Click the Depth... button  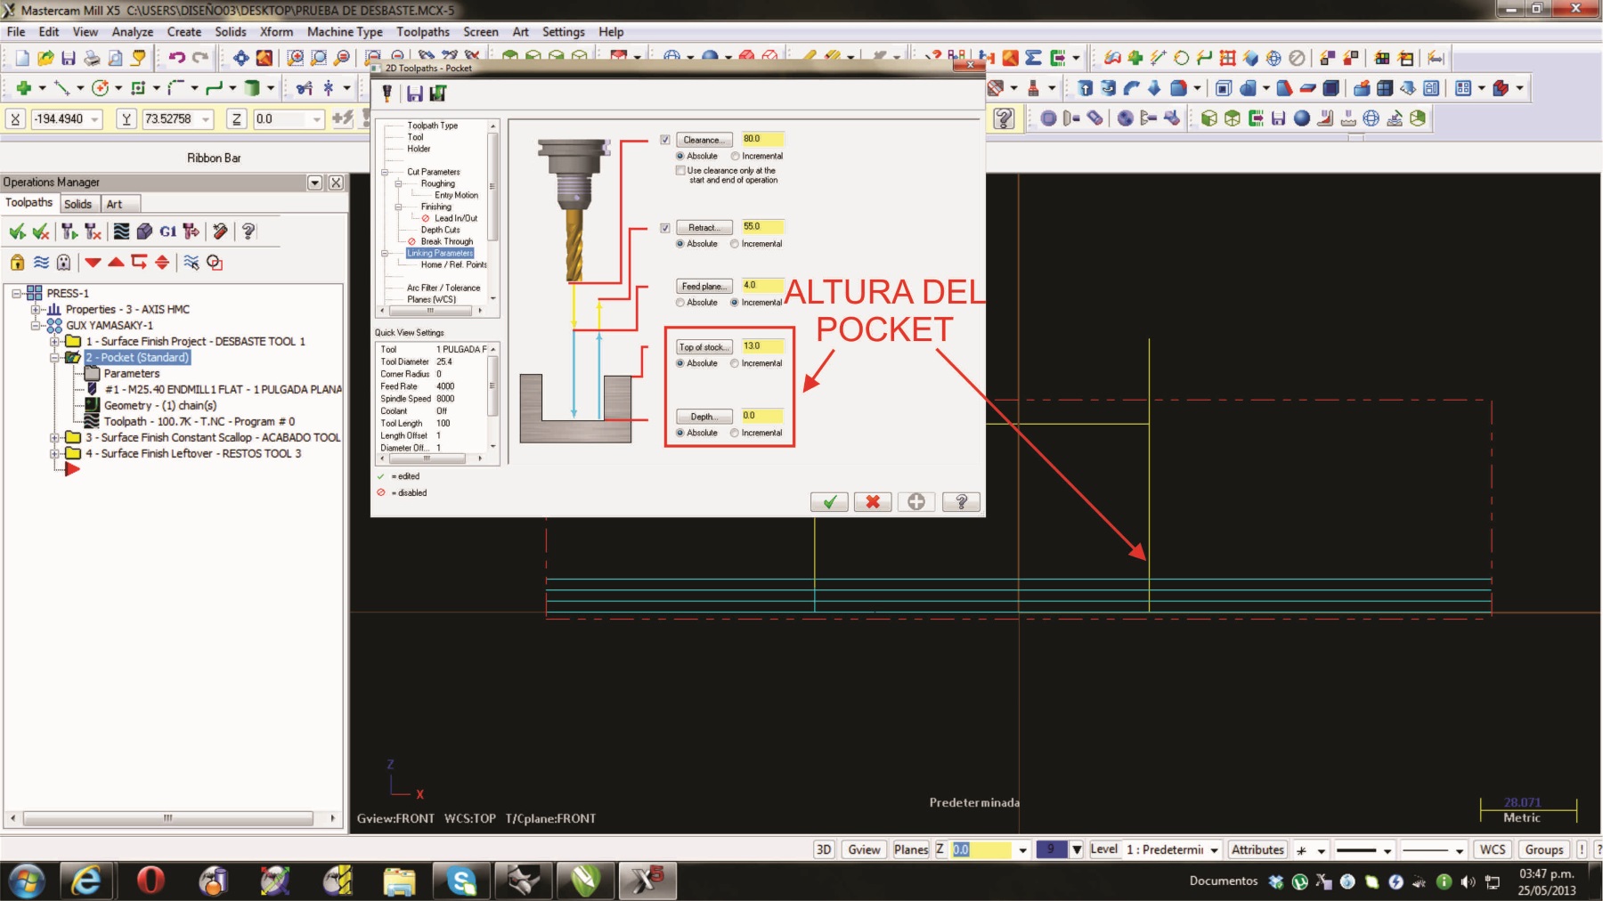click(704, 417)
